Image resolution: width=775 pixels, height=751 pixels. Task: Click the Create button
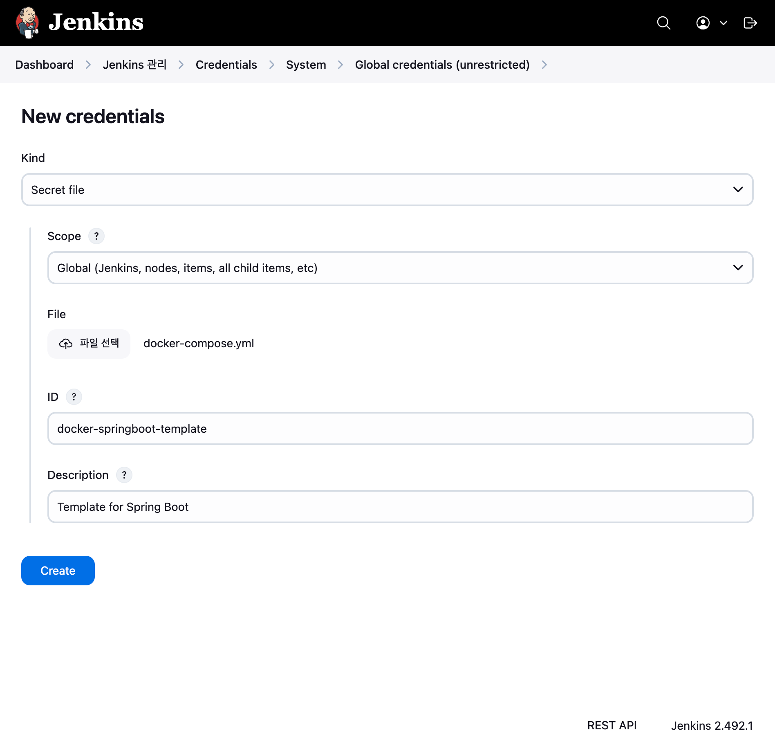(x=58, y=571)
